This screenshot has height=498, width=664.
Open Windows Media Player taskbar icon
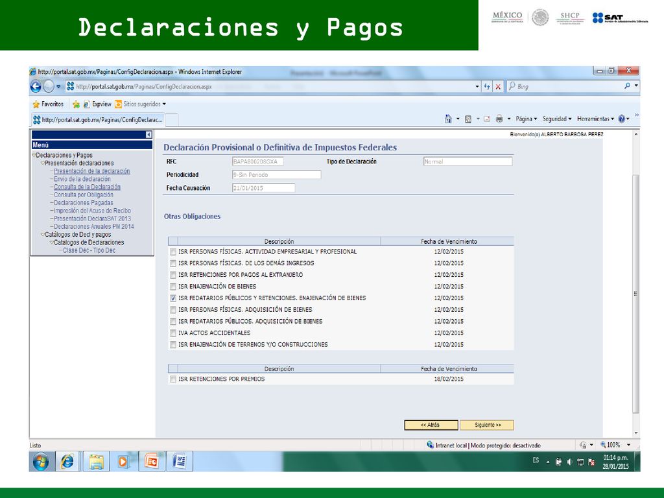pos(123,462)
